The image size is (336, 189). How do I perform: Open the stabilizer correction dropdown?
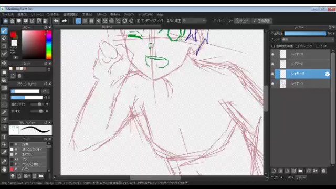click(x=194, y=21)
